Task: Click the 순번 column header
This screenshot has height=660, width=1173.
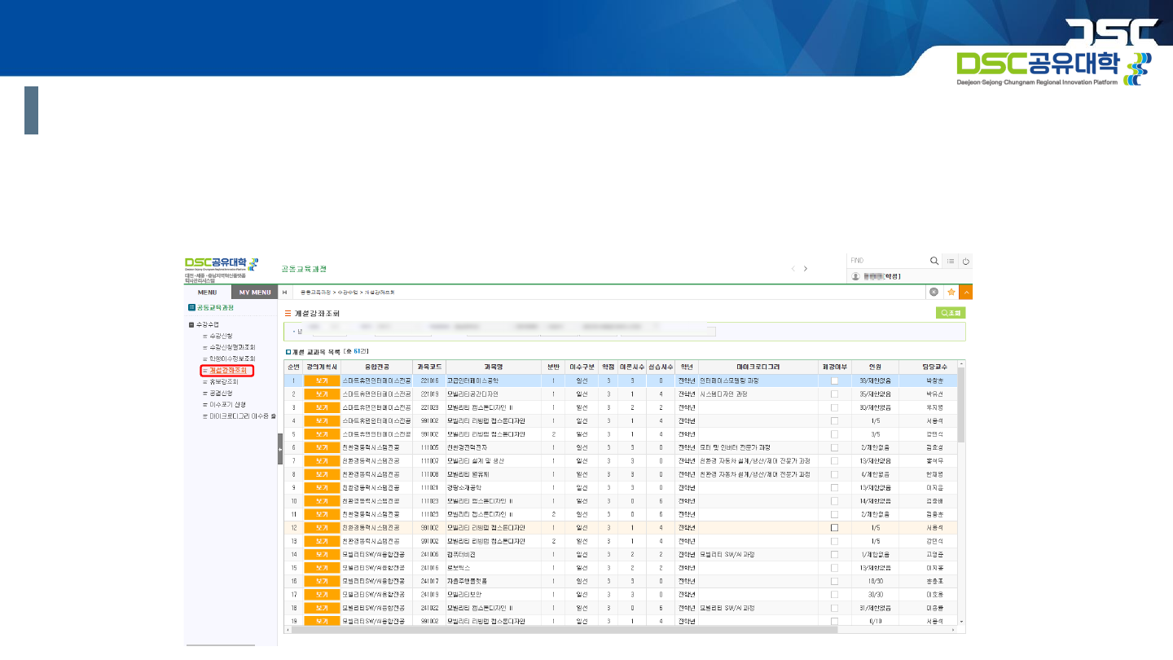Action: [x=292, y=367]
